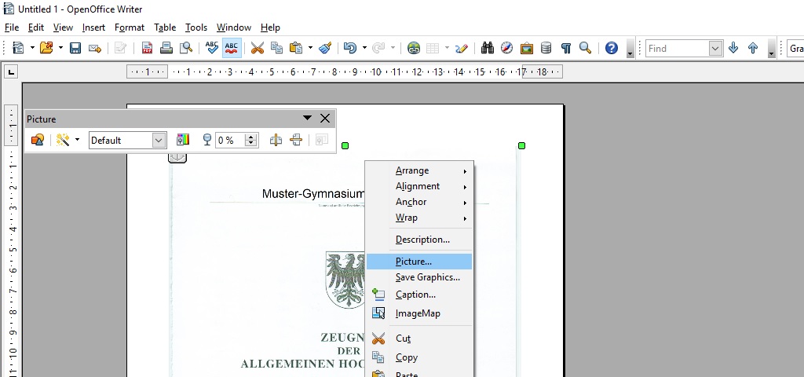The width and height of the screenshot is (804, 377).
Task: Toggle AutoSpellcheck in the toolbar
Action: [232, 48]
